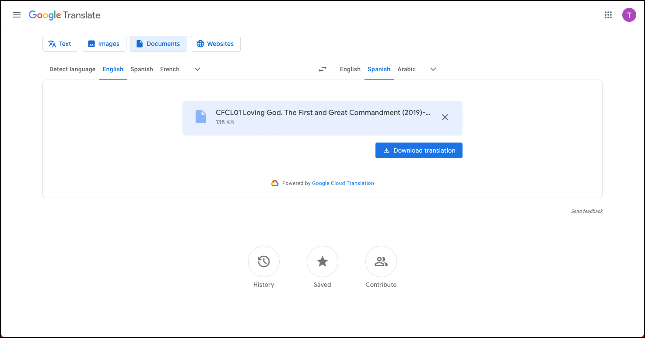Expand more source languages list
The image size is (645, 338).
[x=197, y=69]
